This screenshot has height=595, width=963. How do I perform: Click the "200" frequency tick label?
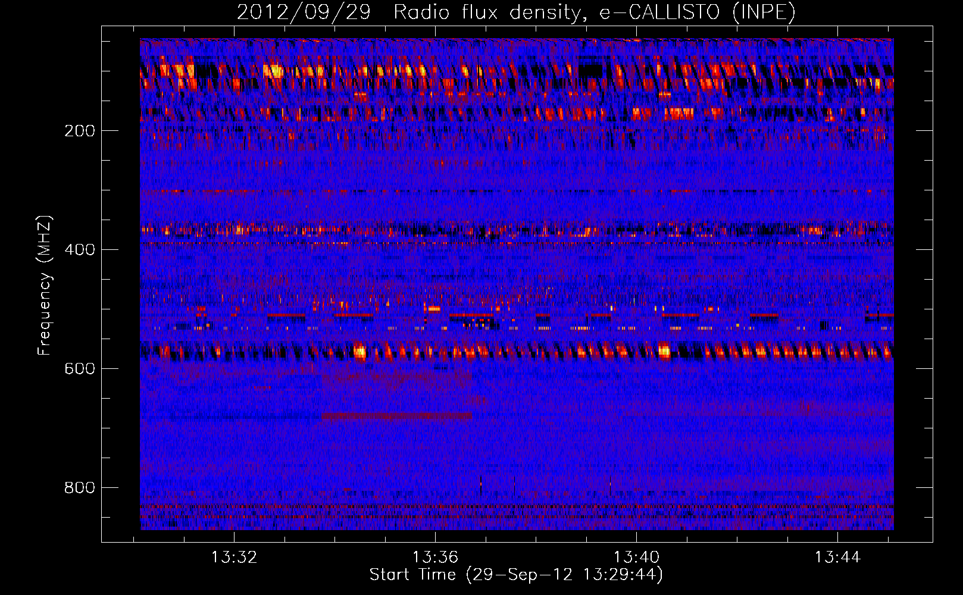80,131
